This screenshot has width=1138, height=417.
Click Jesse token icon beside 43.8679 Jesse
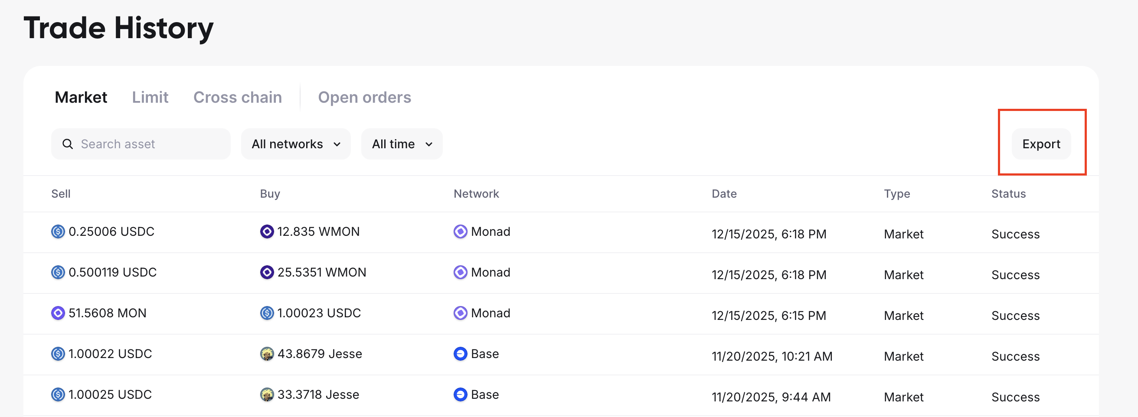pyautogui.click(x=267, y=354)
